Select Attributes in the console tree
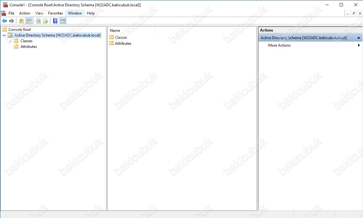 click(x=28, y=47)
